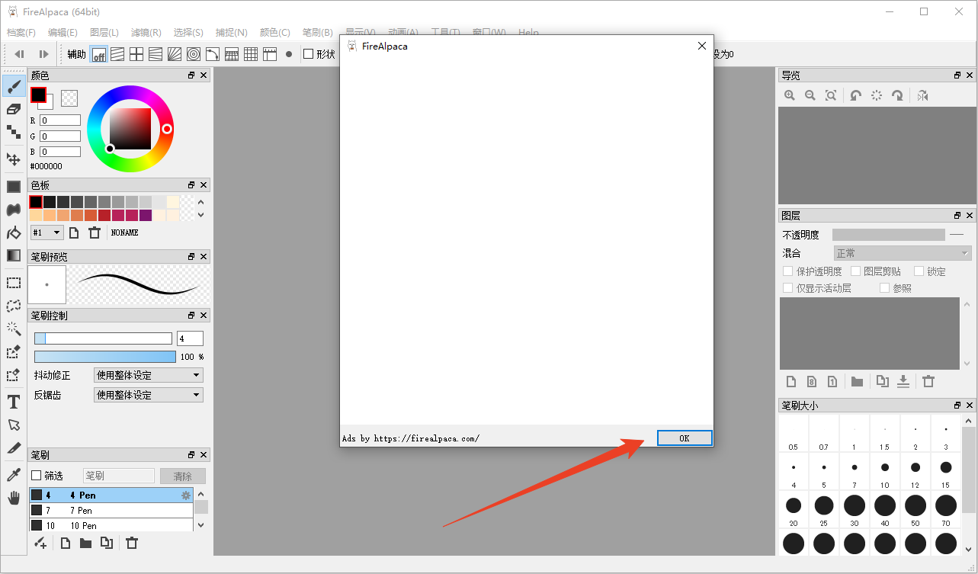Viewport: 978px width, 574px height.
Task: Expand the 反锯齿 dropdown
Action: click(149, 395)
